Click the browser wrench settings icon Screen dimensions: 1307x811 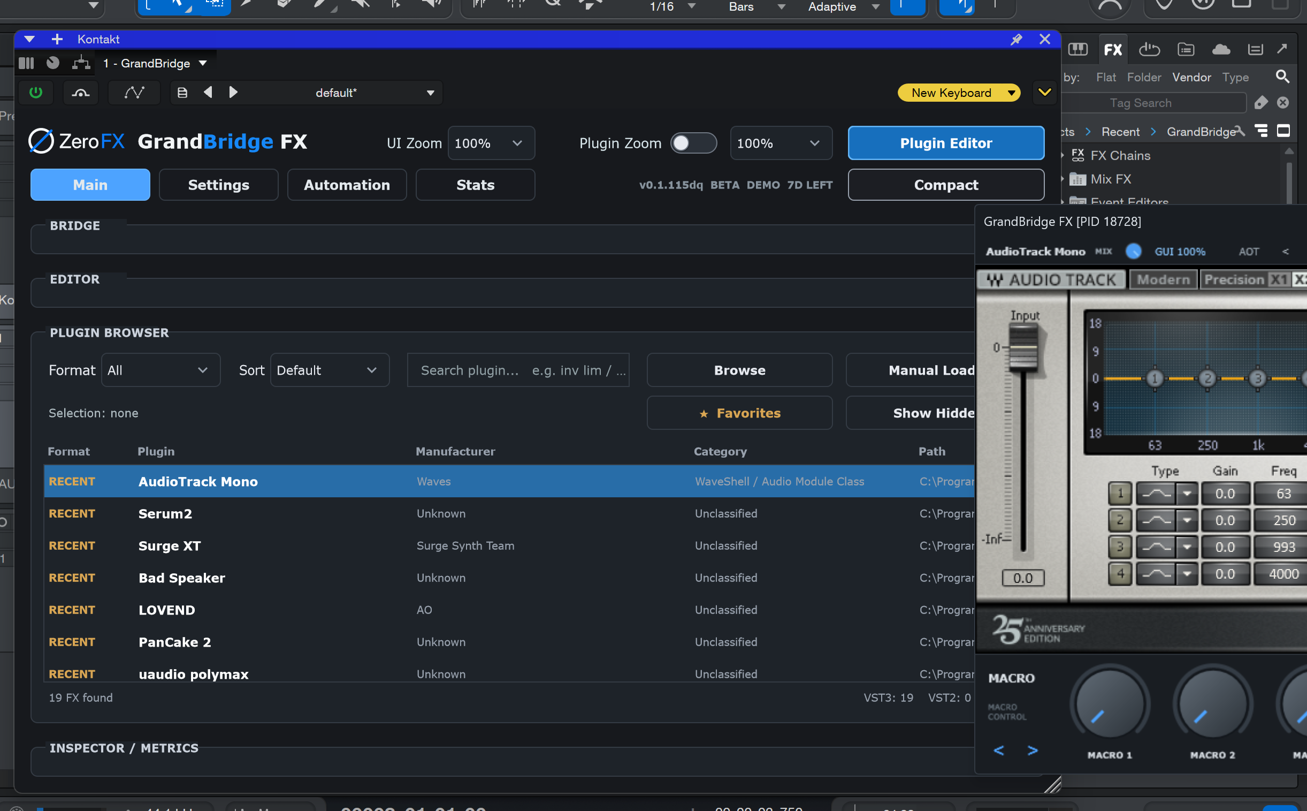click(x=1239, y=131)
